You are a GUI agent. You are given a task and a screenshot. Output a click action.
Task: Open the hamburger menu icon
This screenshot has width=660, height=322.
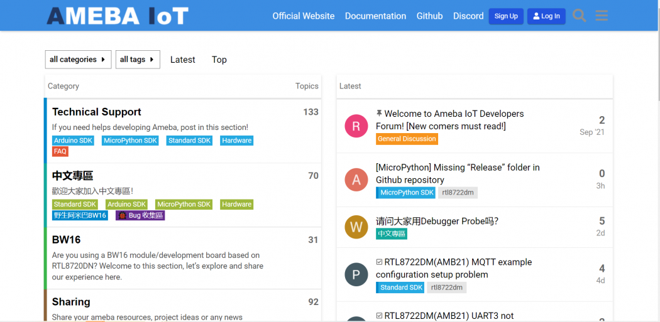[x=602, y=16]
